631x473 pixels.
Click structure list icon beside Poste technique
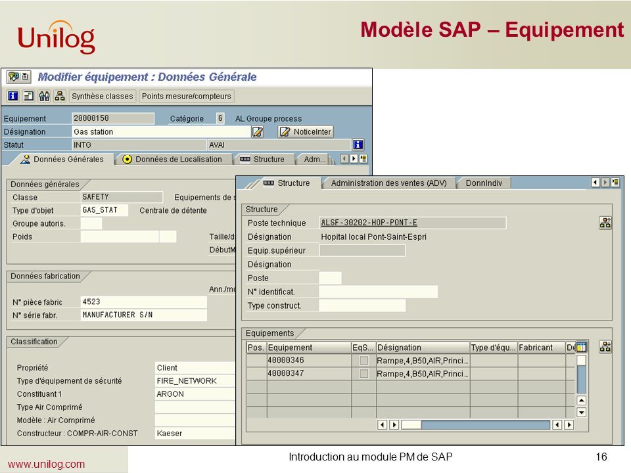pos(605,223)
